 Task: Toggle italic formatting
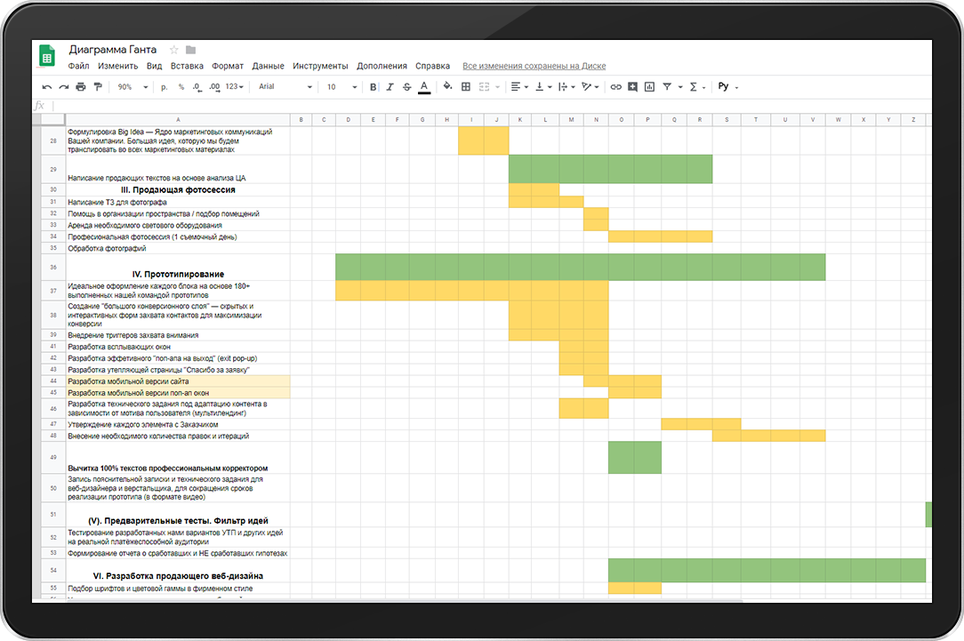[390, 87]
